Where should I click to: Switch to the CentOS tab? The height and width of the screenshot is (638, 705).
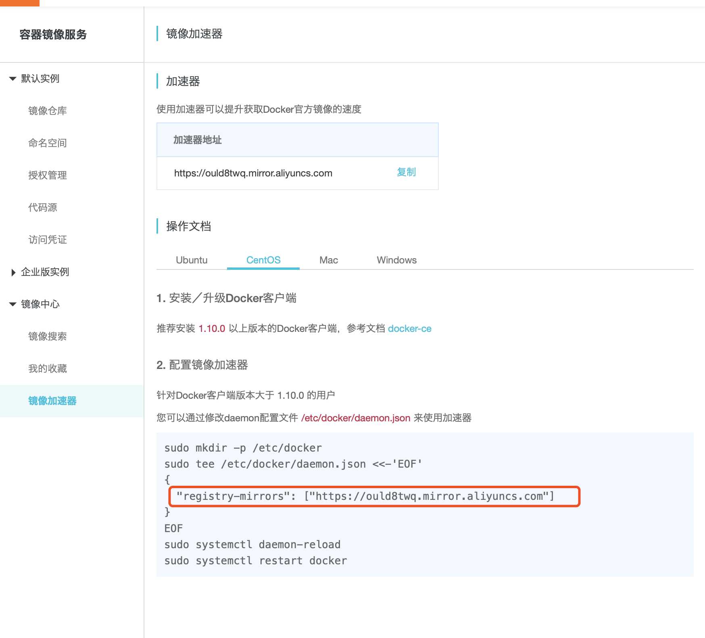tap(263, 260)
